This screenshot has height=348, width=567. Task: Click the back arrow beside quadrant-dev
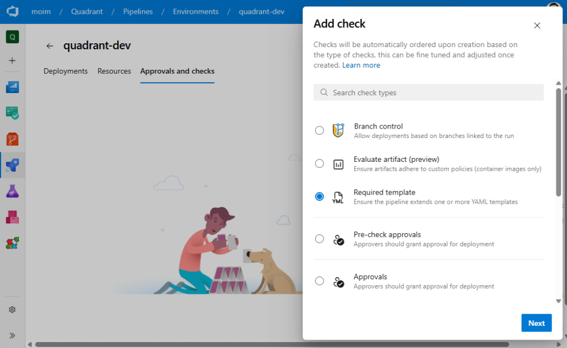point(50,46)
